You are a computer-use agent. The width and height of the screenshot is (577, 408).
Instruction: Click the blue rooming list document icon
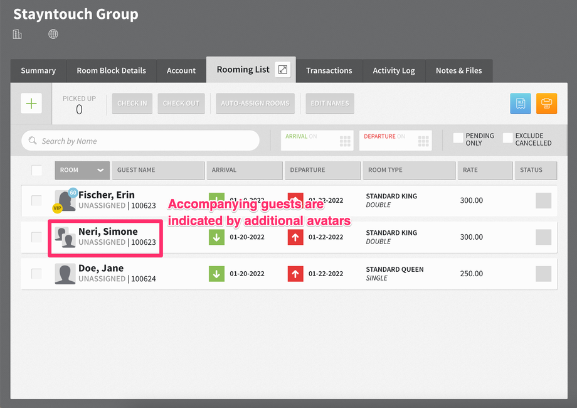521,104
